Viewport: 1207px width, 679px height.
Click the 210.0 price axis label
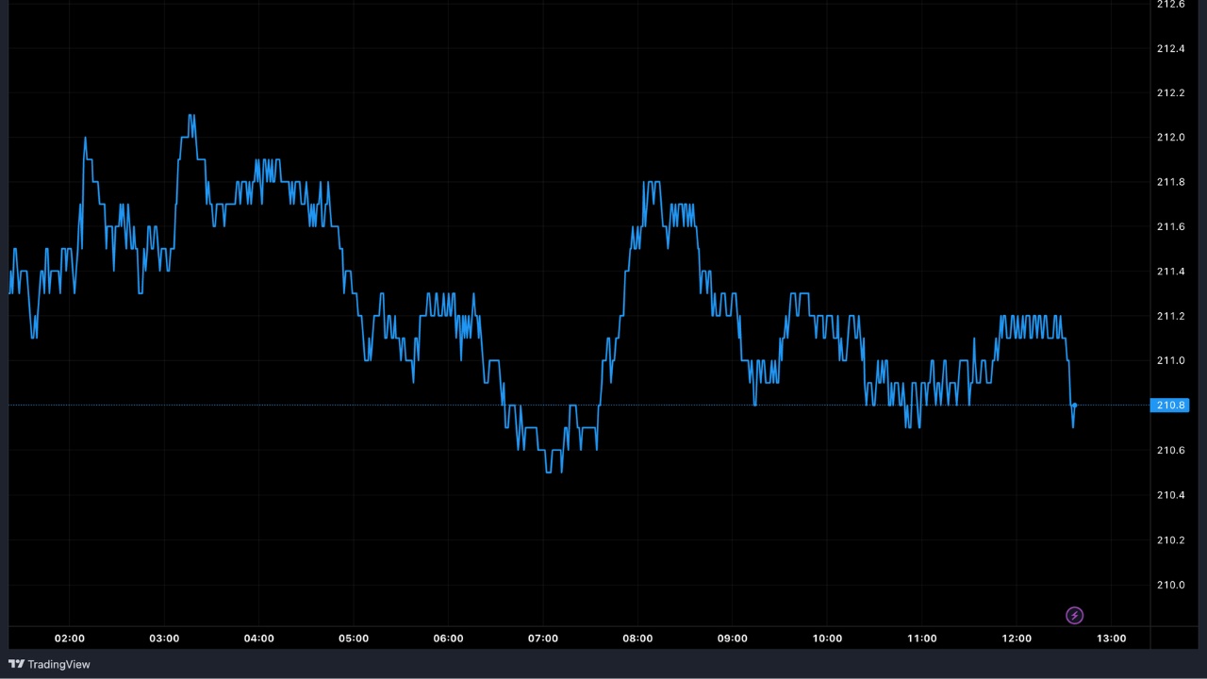coord(1170,585)
